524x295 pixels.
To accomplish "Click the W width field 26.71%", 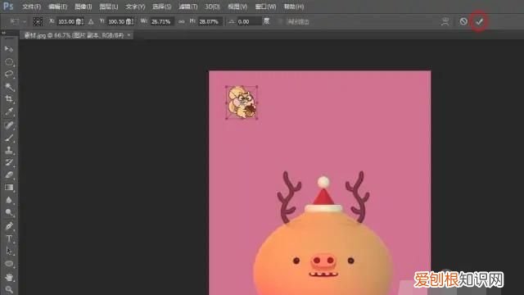I will [162, 22].
